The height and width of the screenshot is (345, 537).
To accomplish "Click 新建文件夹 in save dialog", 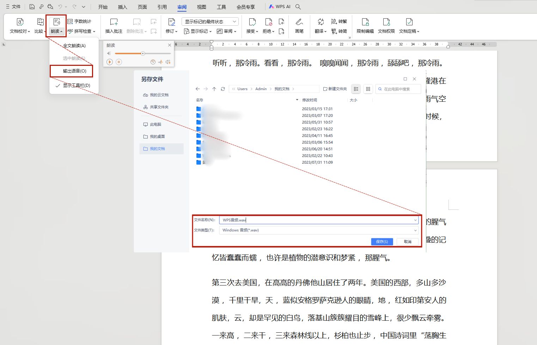I will pos(335,89).
